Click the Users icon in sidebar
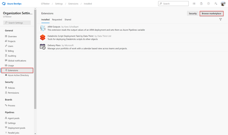Screen dimensions: 228x135 click(x=6, y=46)
